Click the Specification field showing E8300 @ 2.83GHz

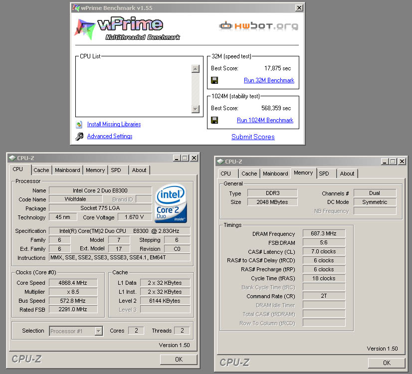pos(120,231)
